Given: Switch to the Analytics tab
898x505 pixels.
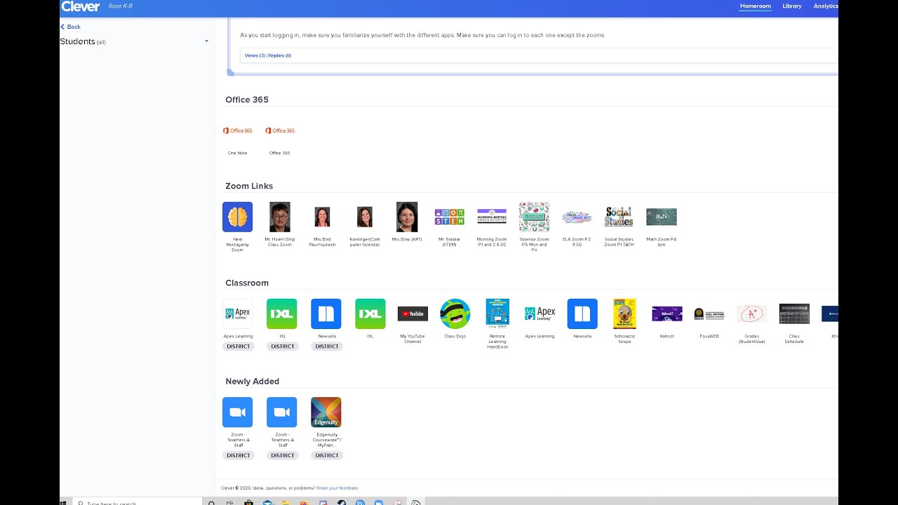Looking at the screenshot, I should [825, 6].
